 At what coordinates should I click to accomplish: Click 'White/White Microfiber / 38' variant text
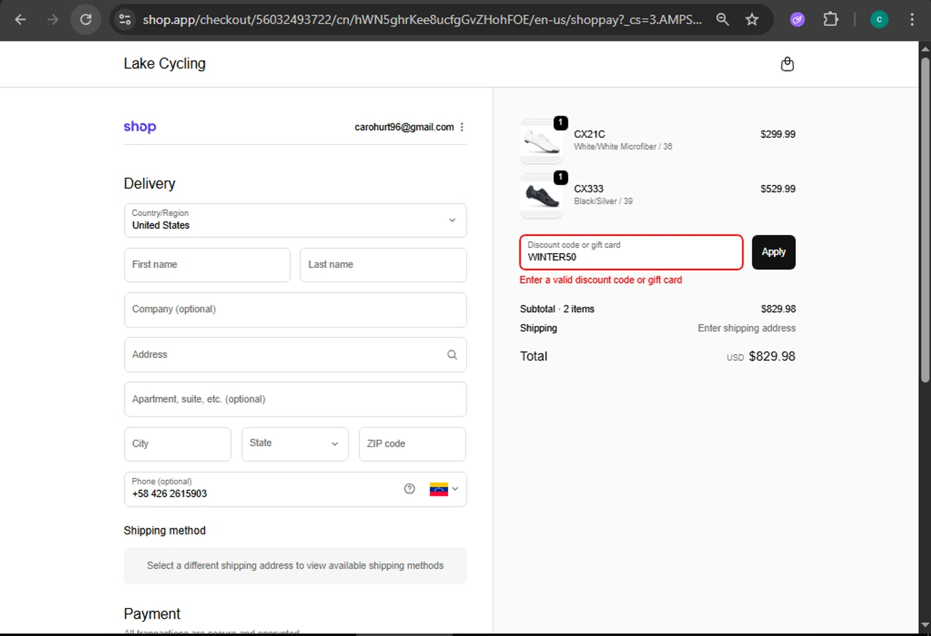click(623, 147)
